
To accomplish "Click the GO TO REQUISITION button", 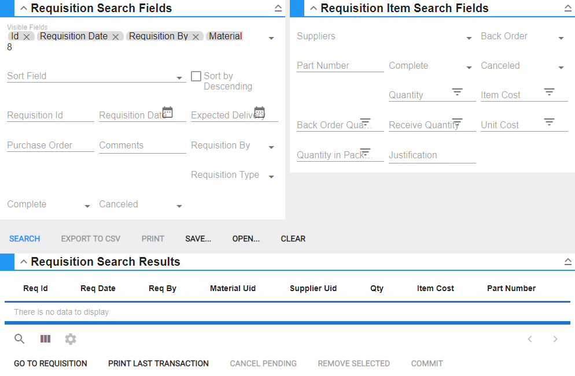I will tap(50, 363).
